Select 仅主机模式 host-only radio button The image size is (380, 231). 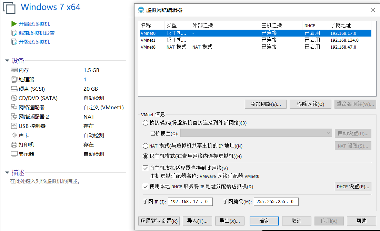146,156
